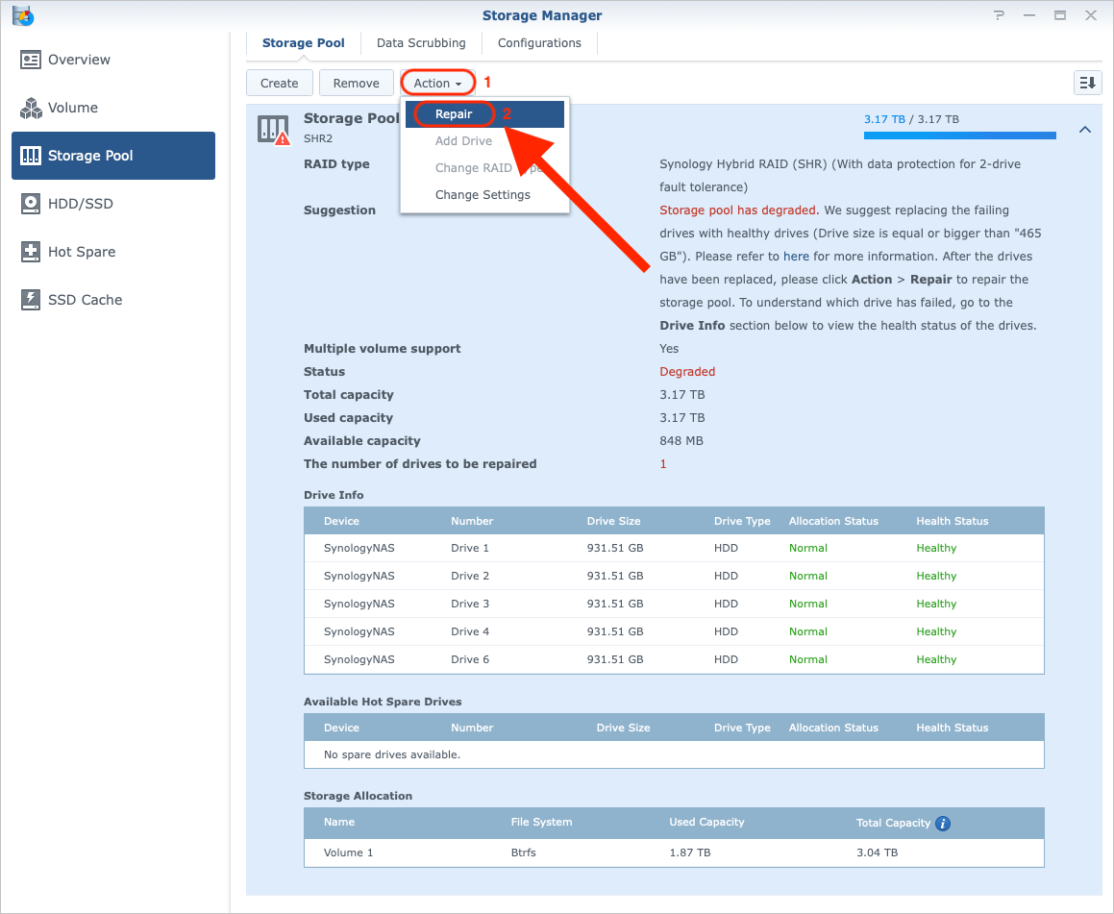Click Drive Size column header in Drive Info

[613, 521]
